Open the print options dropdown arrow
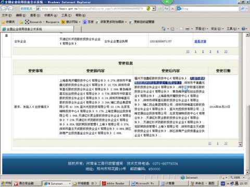 click(x=192, y=29)
